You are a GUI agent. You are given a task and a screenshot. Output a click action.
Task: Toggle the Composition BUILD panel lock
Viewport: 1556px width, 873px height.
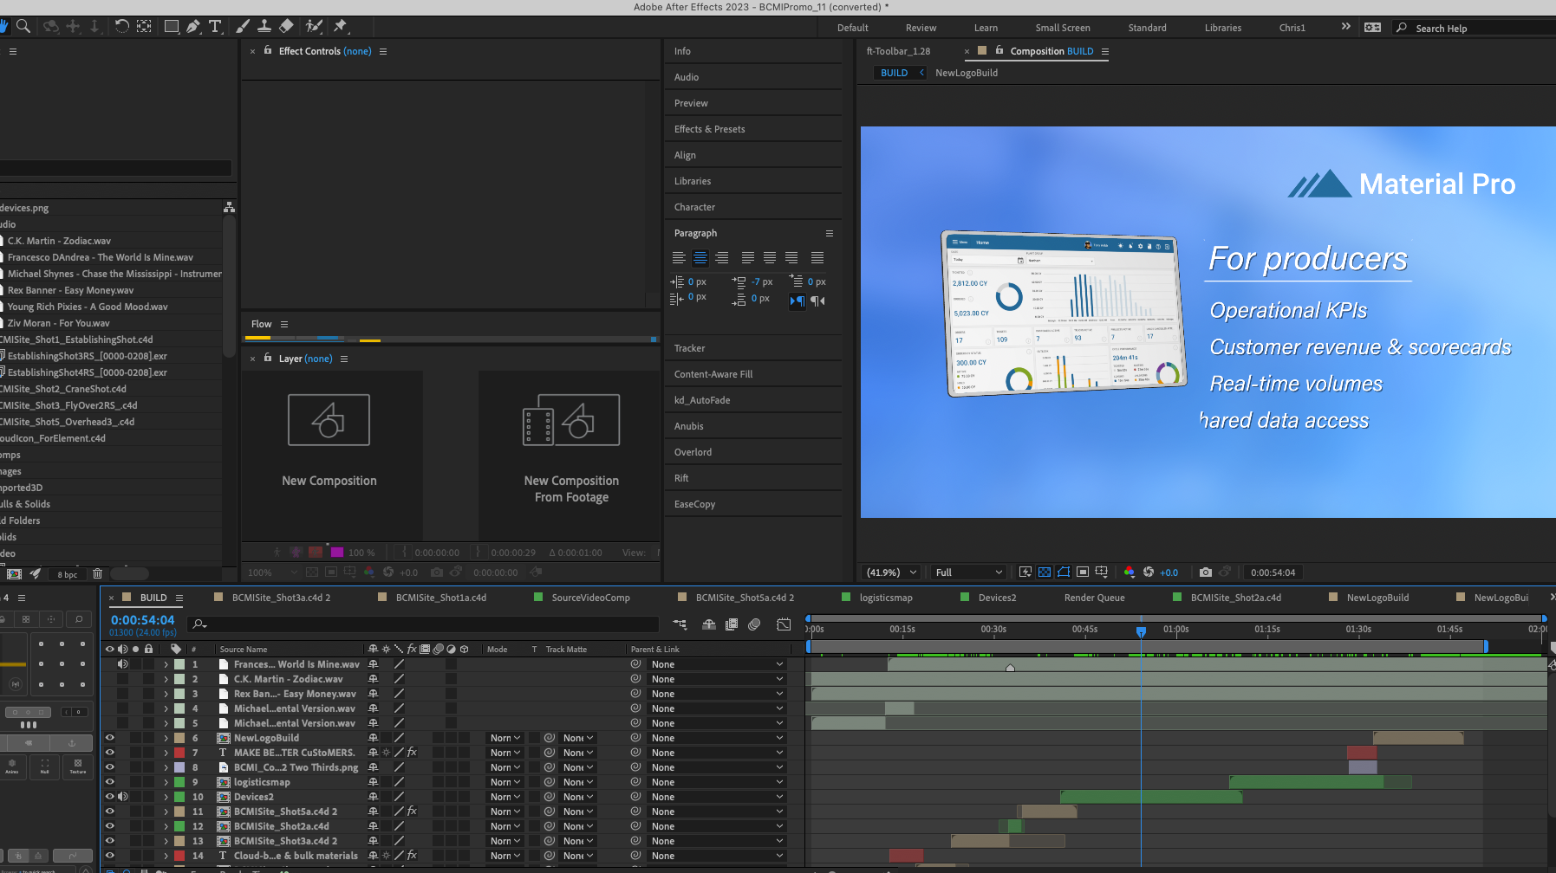[999, 50]
